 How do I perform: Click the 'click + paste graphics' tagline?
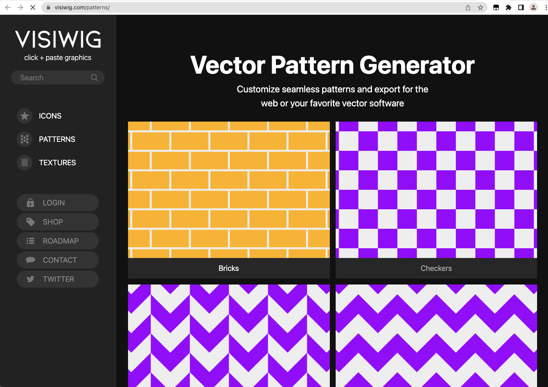pyautogui.click(x=58, y=58)
